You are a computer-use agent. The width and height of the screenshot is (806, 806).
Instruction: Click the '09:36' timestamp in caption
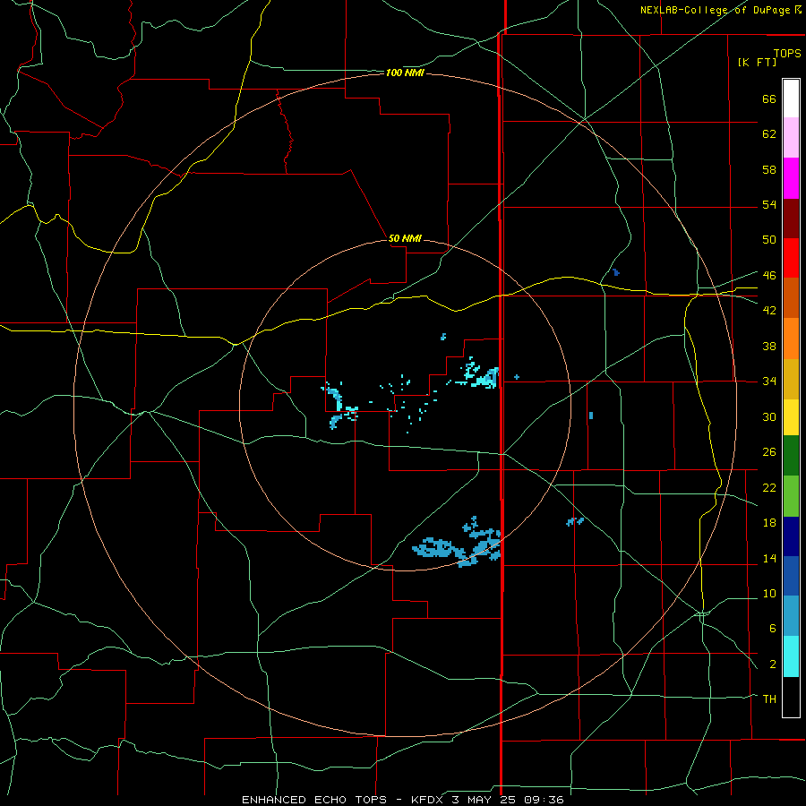pyautogui.click(x=544, y=800)
